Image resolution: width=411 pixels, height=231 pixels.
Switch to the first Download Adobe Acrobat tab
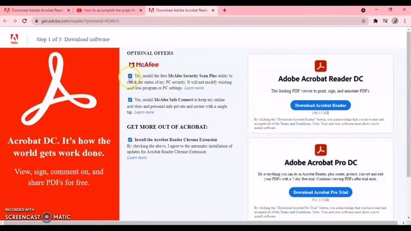coord(37,10)
